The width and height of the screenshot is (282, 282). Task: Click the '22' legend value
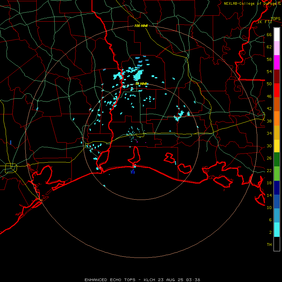point(269,170)
